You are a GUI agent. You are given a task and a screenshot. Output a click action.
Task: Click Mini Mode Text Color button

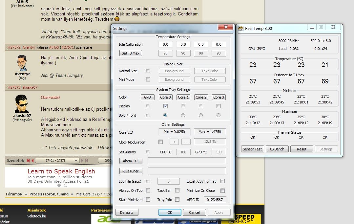210,79
